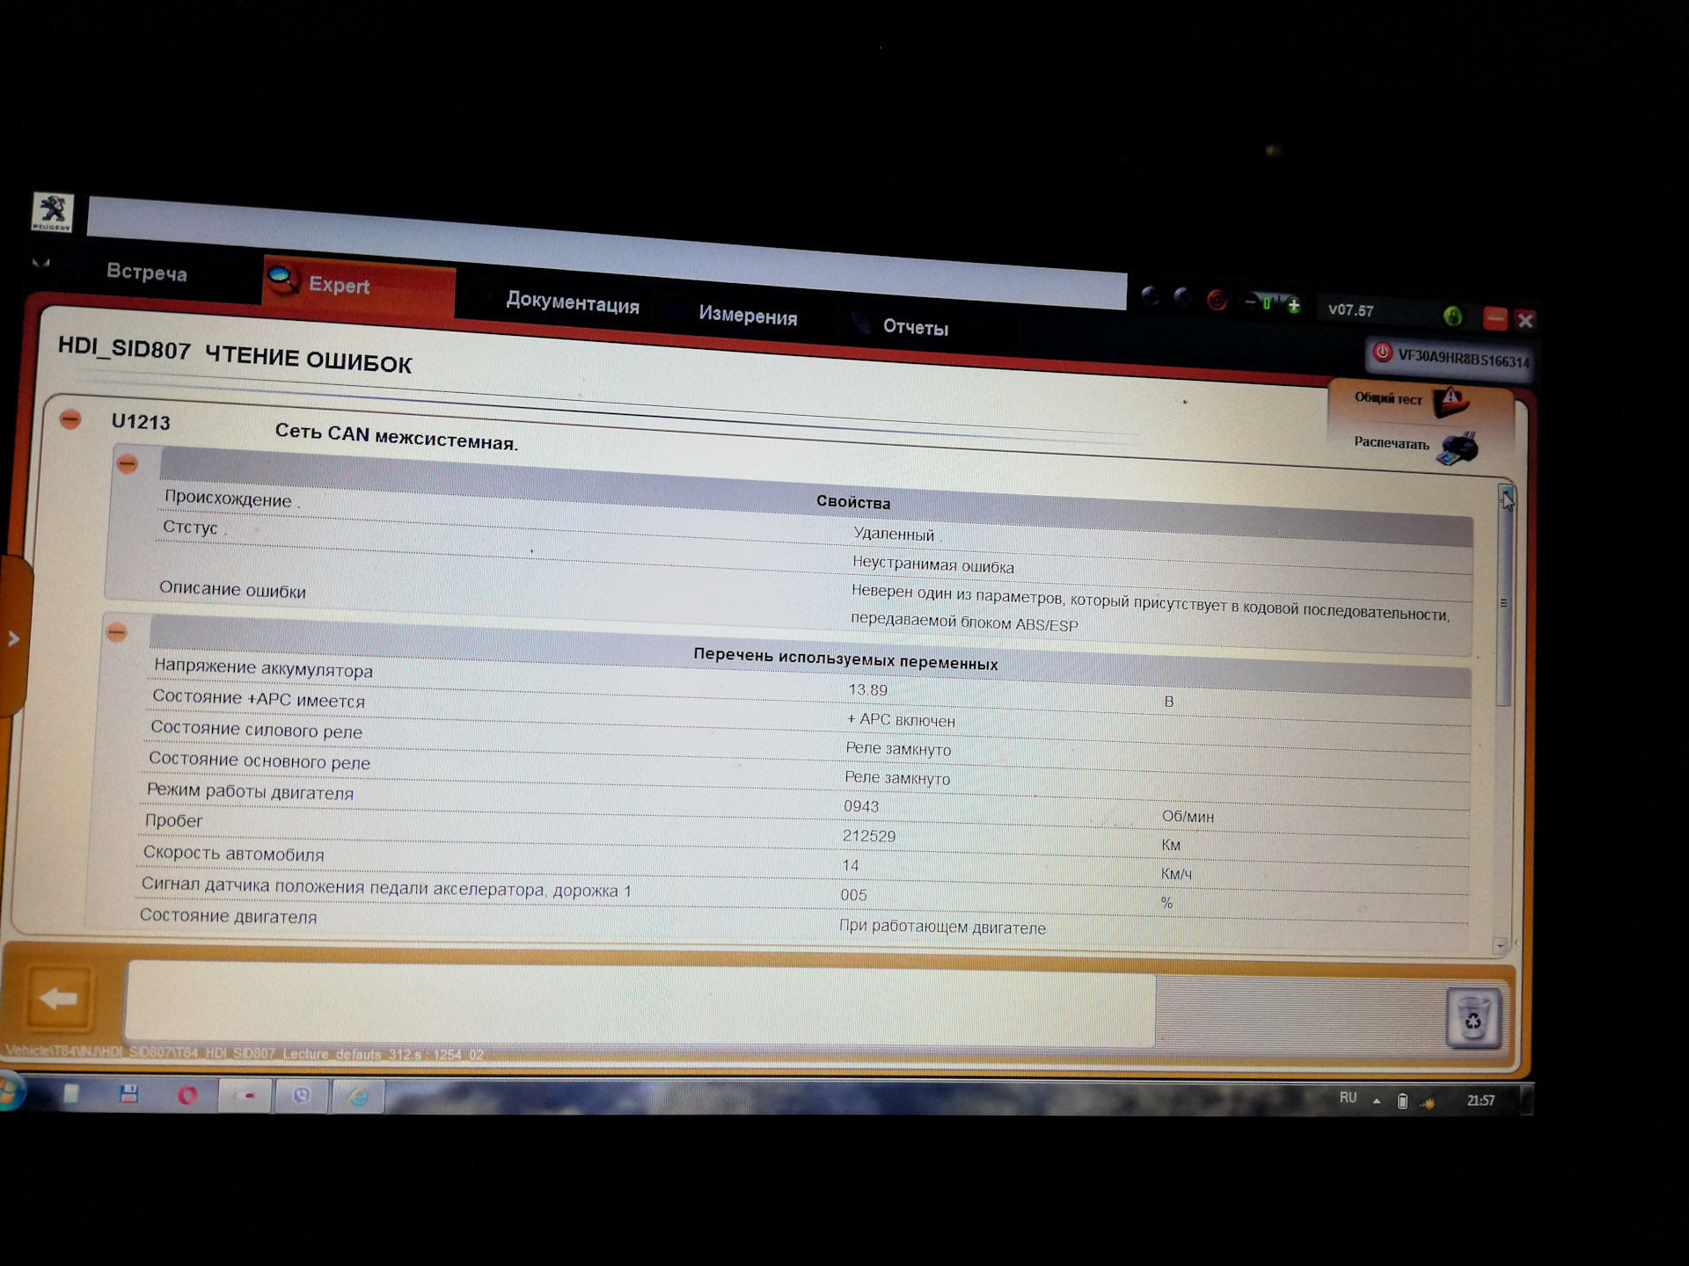1689x1266 pixels.
Task: Collapse the Перечень используемых переменных section
Action: [x=117, y=632]
